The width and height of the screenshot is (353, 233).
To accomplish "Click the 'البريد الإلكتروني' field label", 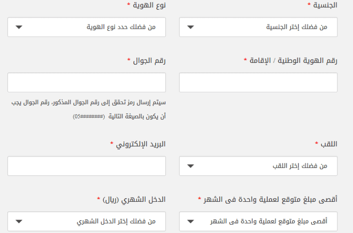I will (x=141, y=144).
